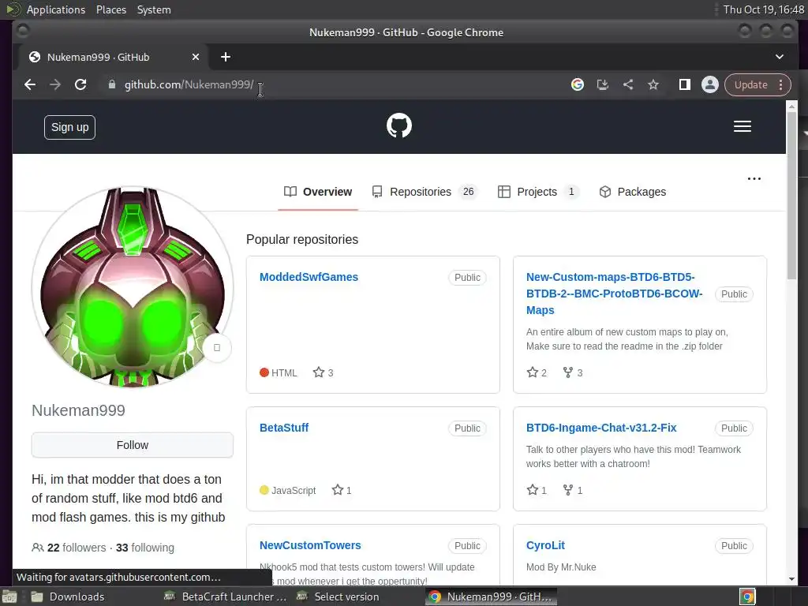Click the fork count on BTD6-Ingame-Chat repo
This screenshot has width=808, height=606.
click(x=573, y=490)
